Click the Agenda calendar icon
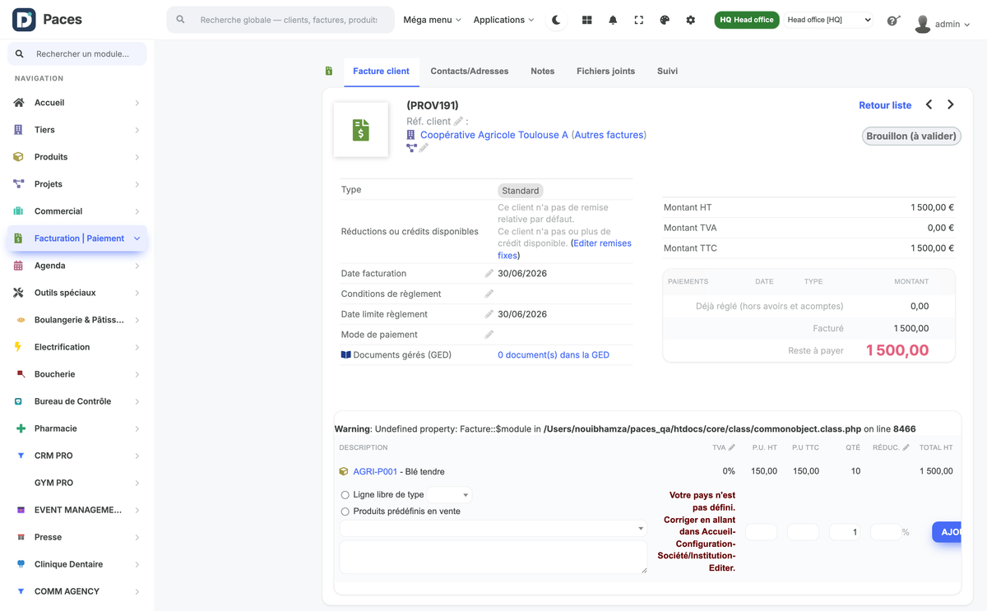Viewport: 987px width, 611px height. [x=19, y=266]
